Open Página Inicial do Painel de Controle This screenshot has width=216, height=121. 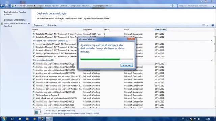click(x=15, y=13)
